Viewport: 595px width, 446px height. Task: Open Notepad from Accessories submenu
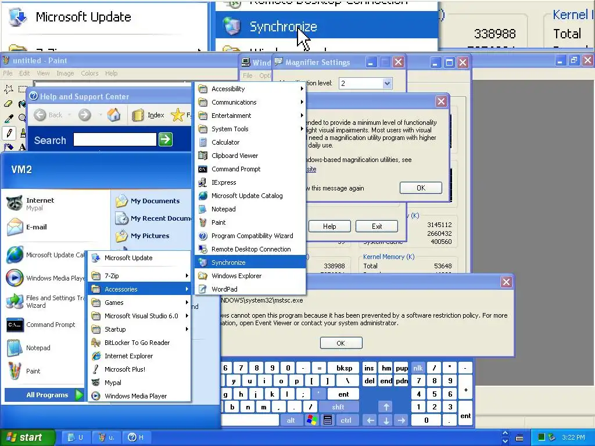tap(250, 209)
